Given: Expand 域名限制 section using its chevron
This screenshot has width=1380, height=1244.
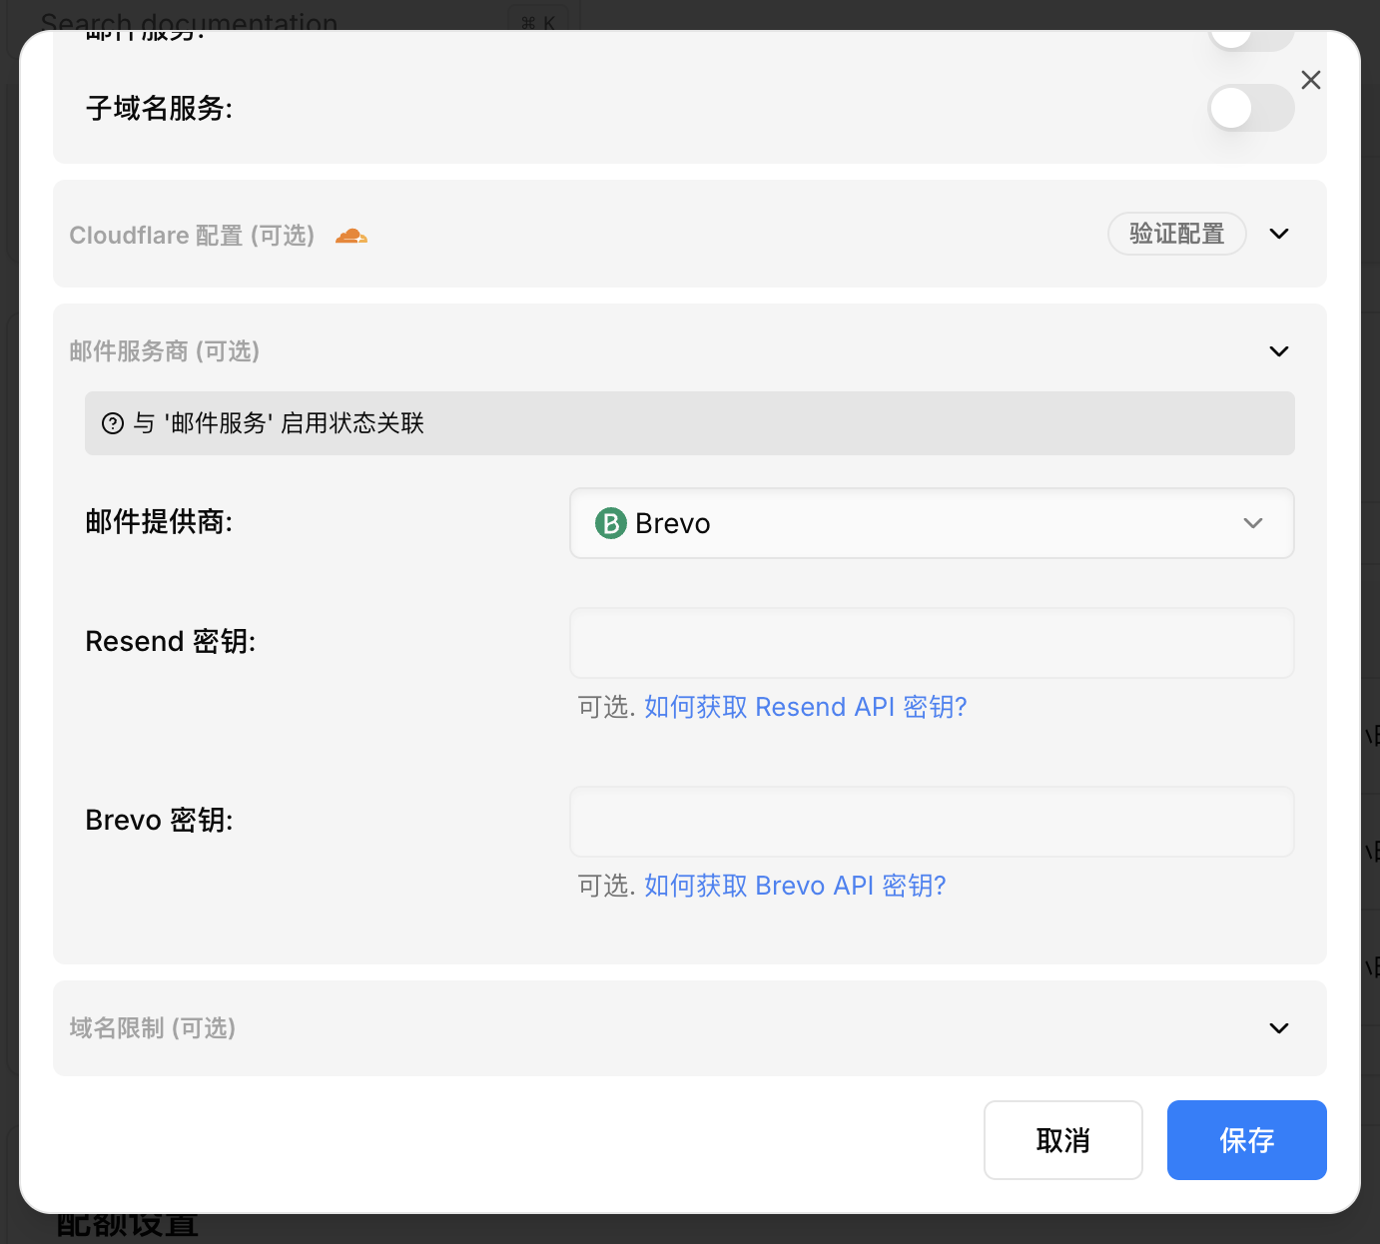Looking at the screenshot, I should 1278,1028.
